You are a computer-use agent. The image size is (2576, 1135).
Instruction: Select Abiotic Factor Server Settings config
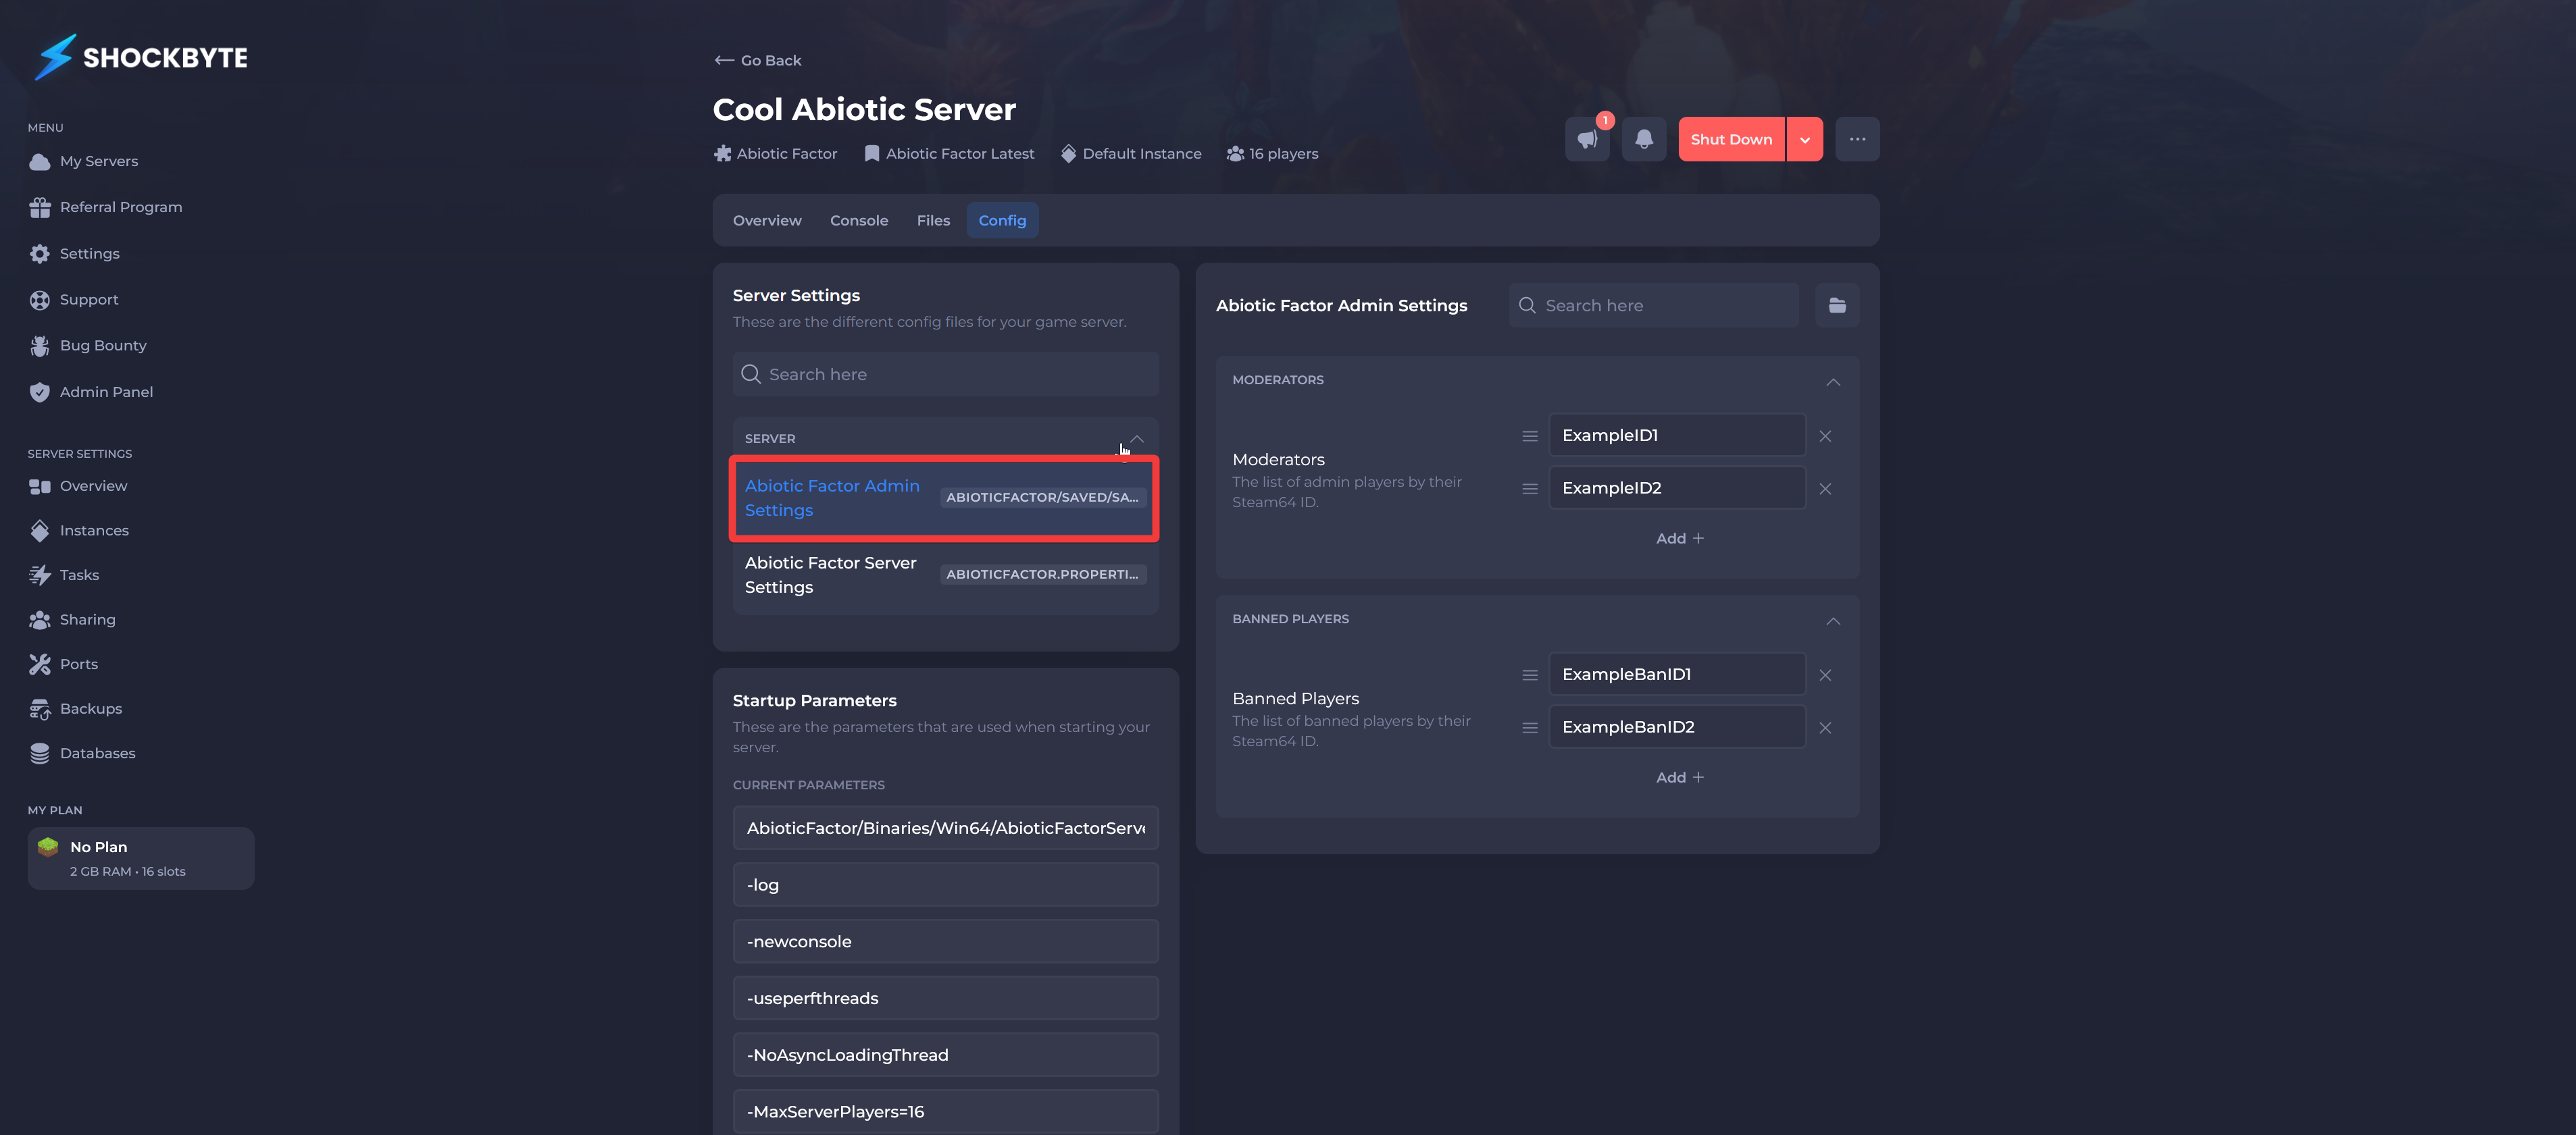945,575
